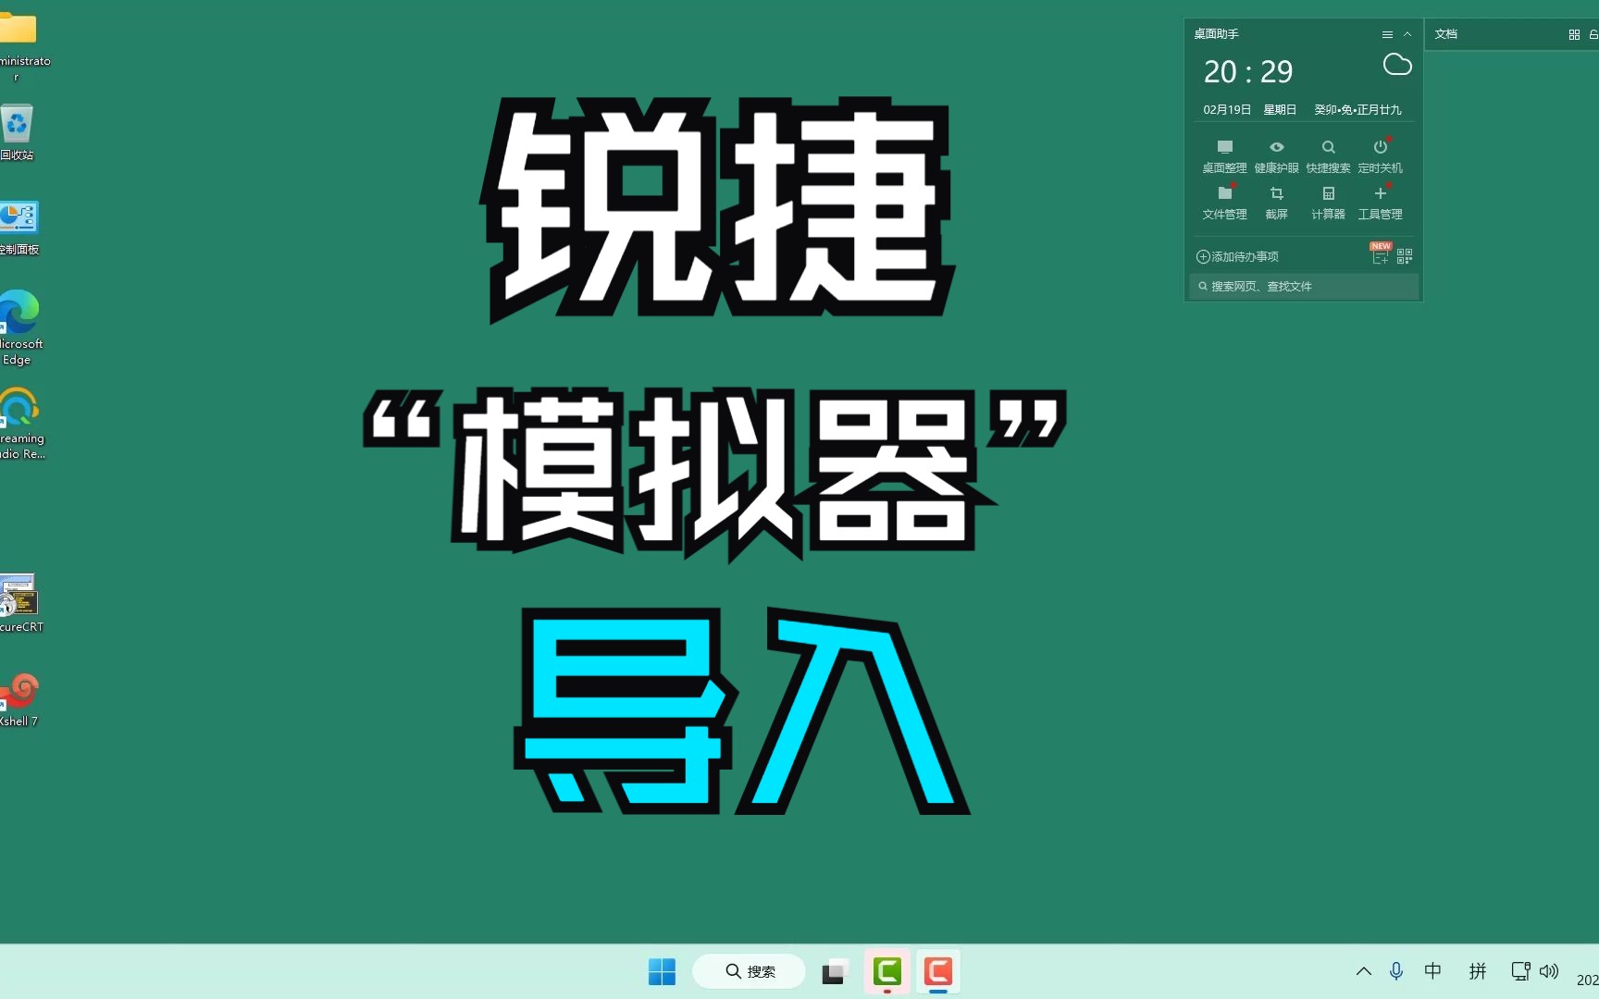Click the lunar date 癸卯•兔•正月廿九
The image size is (1599, 999).
[1357, 109]
